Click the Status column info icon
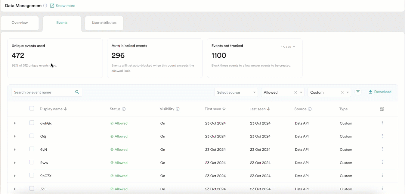This screenshot has height=194, width=405. (124, 109)
